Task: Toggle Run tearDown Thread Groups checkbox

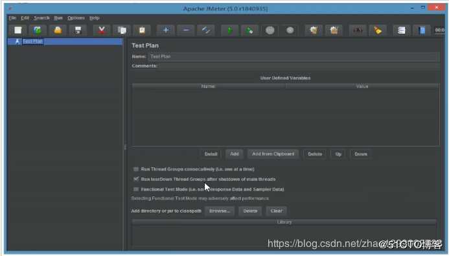Action: (x=136, y=179)
